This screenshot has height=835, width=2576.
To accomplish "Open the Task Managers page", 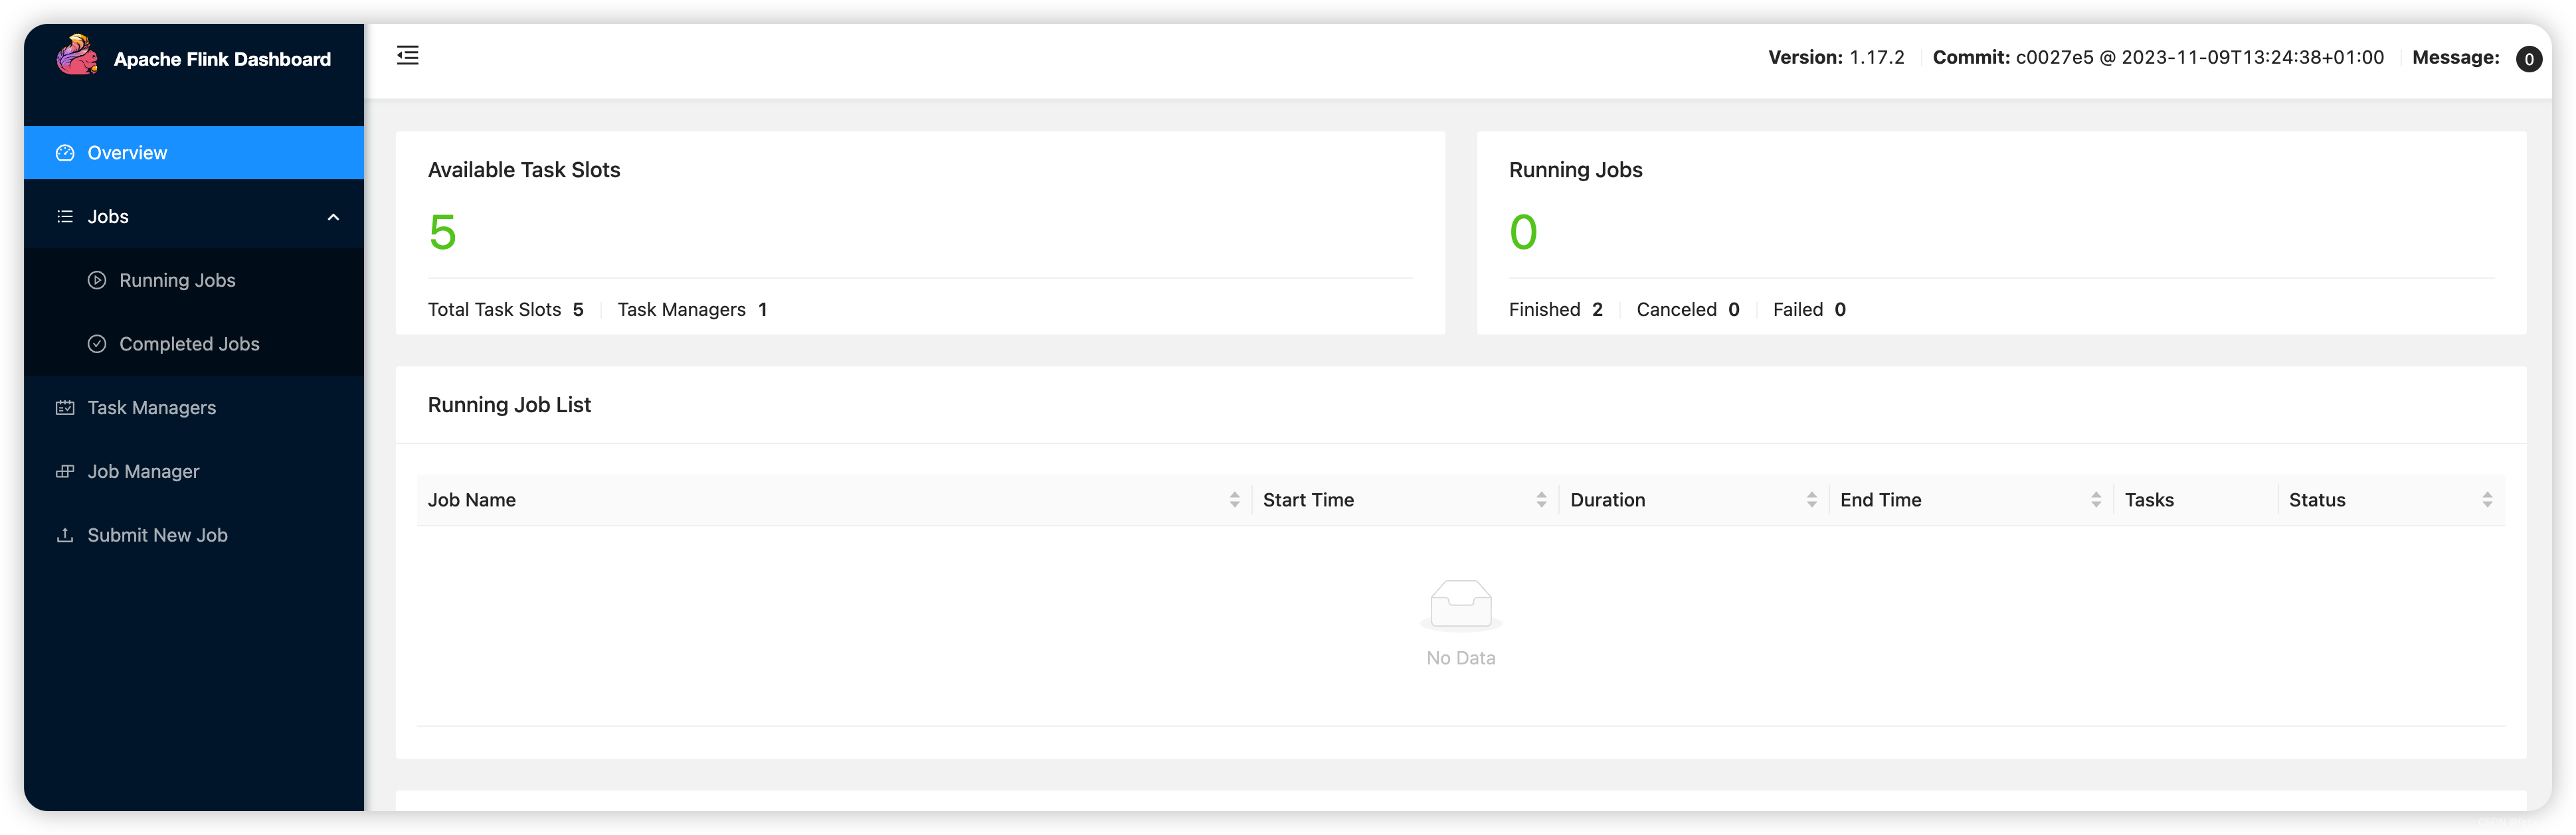I will (152, 408).
